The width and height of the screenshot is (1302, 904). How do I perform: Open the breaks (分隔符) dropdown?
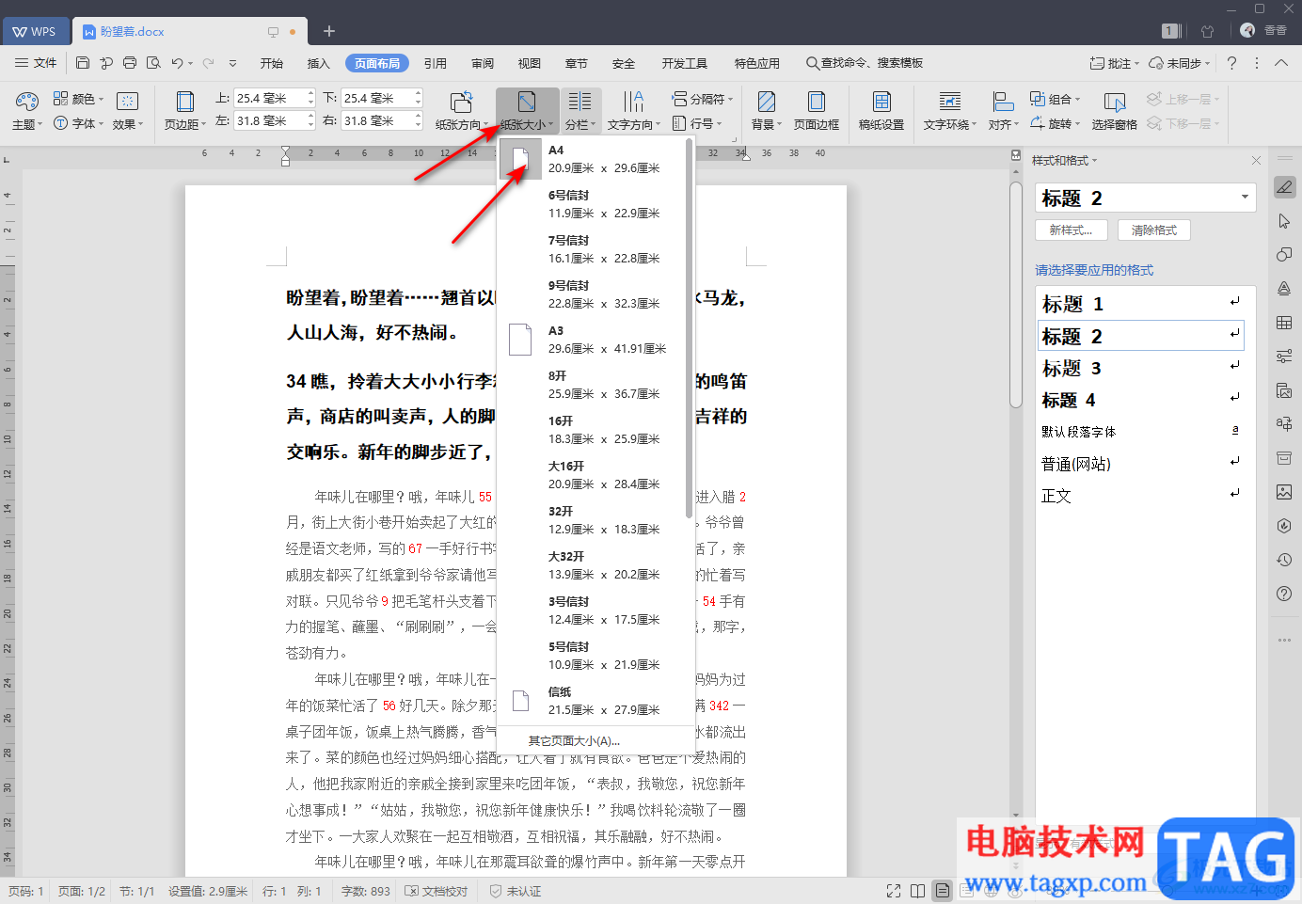pos(702,99)
